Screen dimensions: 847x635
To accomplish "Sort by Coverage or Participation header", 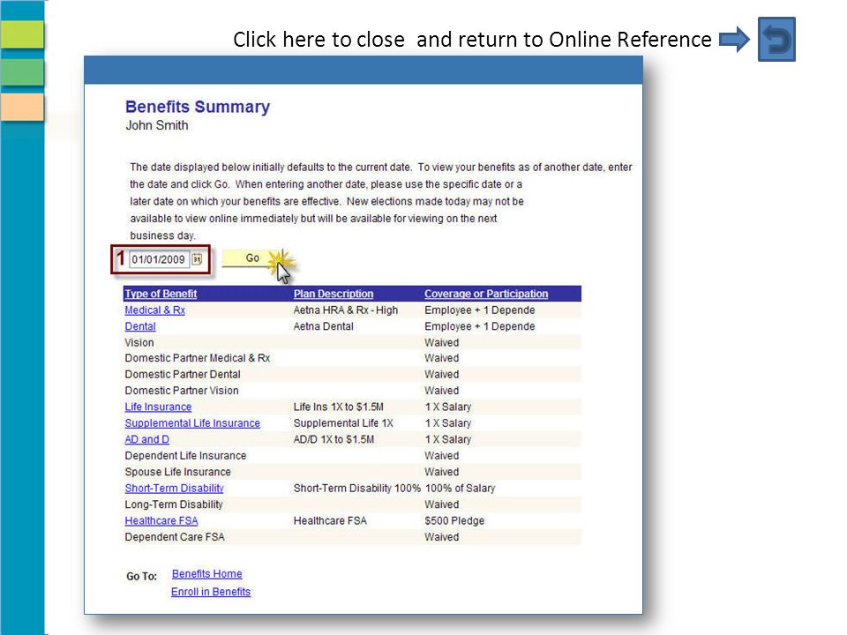I will [x=486, y=294].
